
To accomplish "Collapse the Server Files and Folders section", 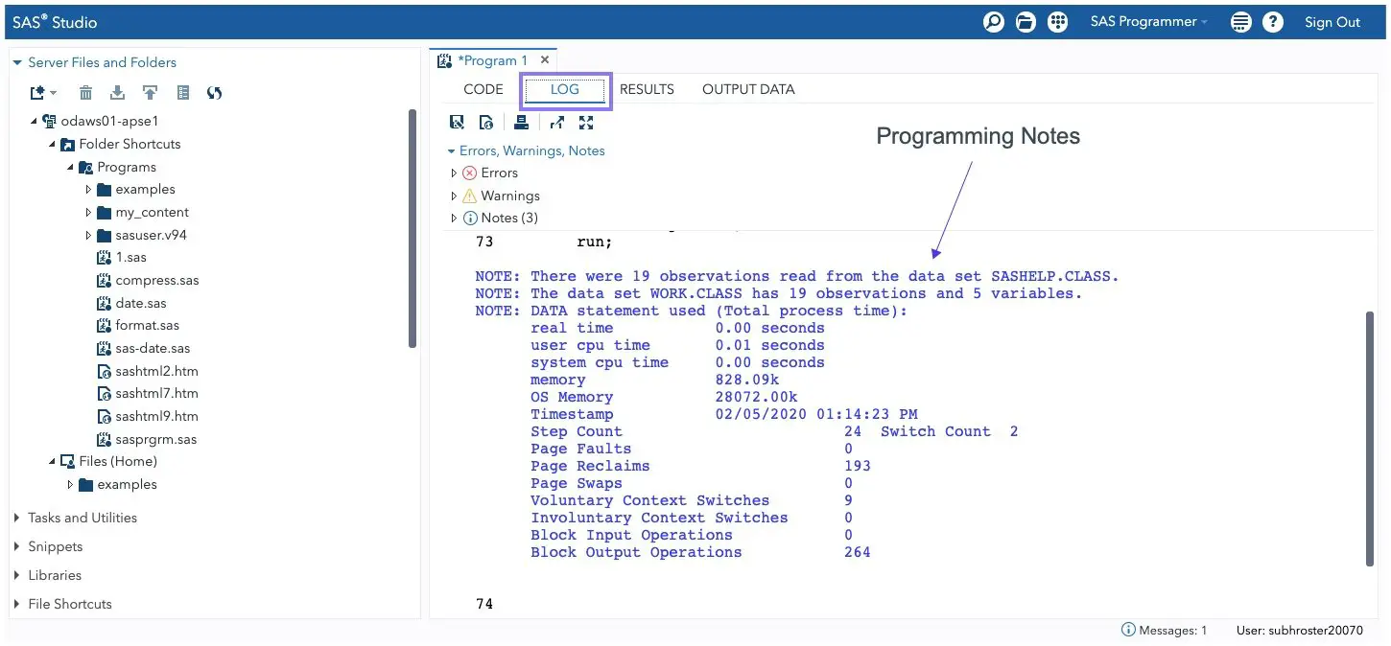I will 17,62.
